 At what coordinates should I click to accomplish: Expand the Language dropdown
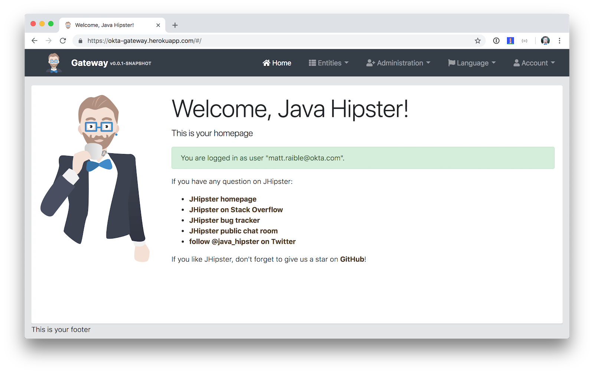(x=472, y=63)
